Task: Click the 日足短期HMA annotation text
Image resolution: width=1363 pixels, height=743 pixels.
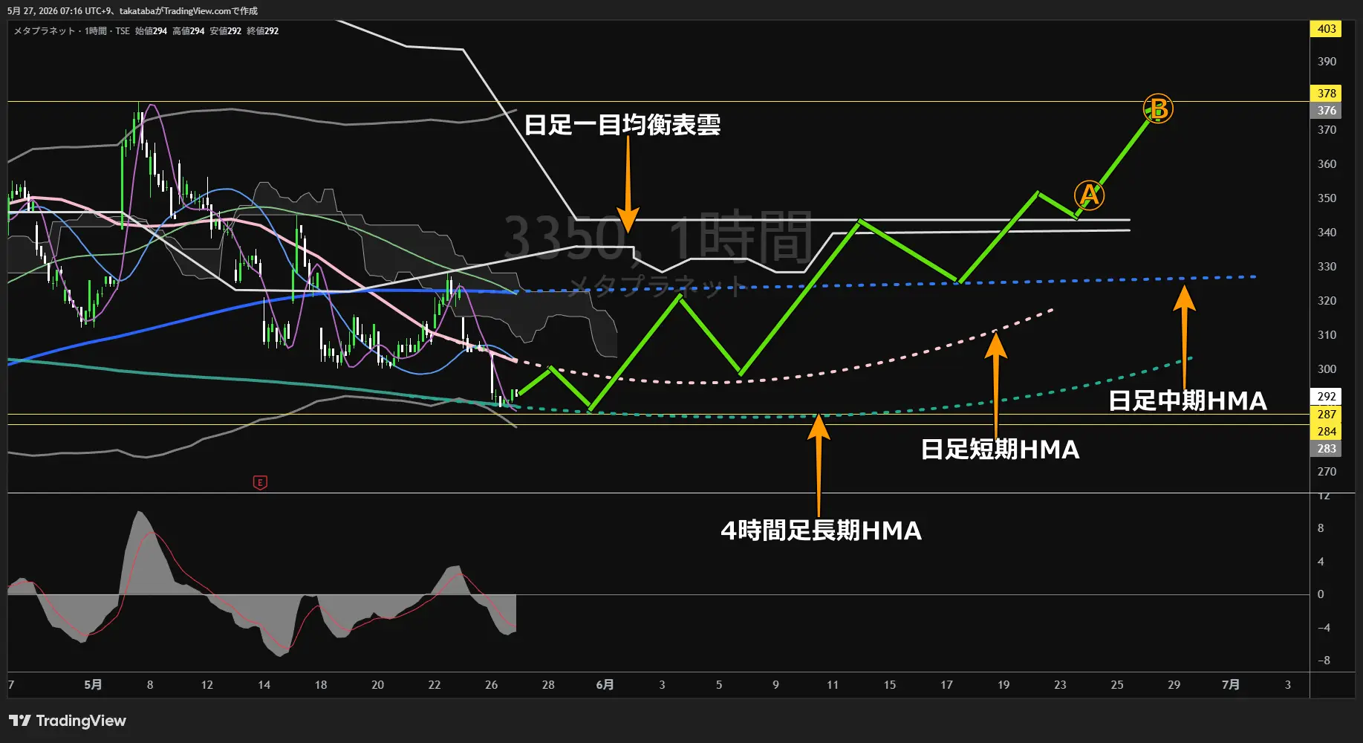Action: pos(1000,450)
